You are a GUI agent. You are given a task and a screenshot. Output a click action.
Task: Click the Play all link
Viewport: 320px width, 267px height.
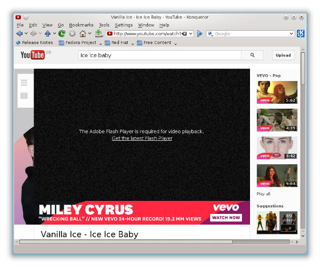(x=263, y=194)
